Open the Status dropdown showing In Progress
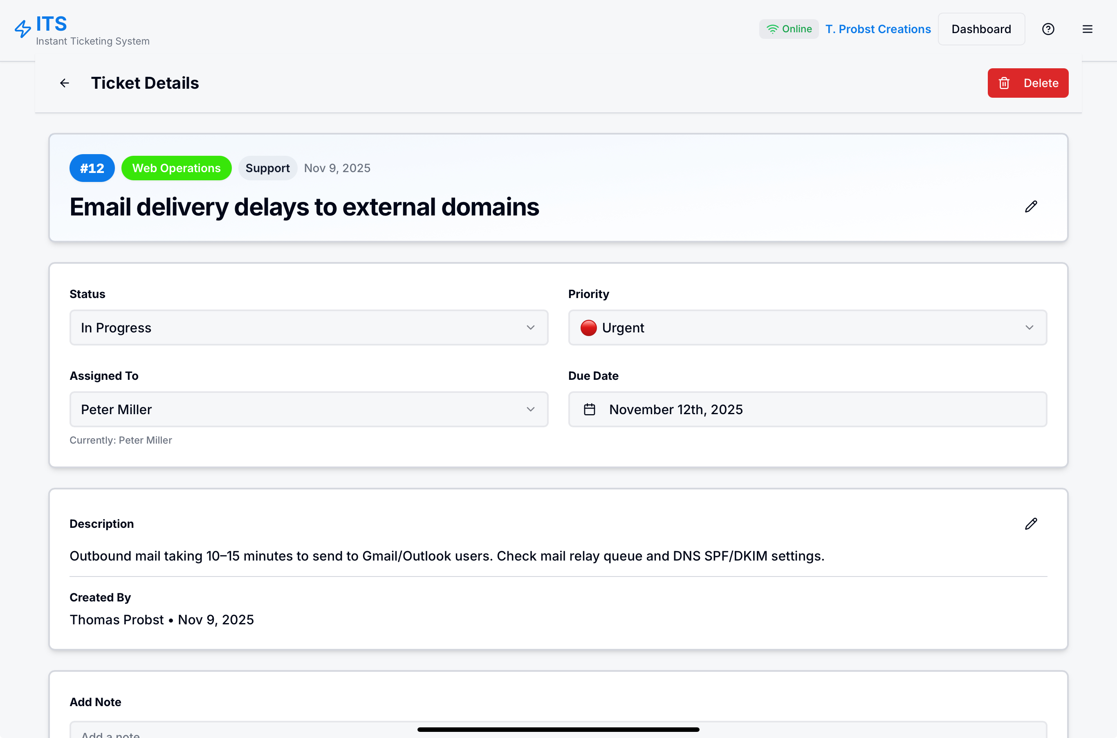Image resolution: width=1117 pixels, height=738 pixels. point(309,328)
